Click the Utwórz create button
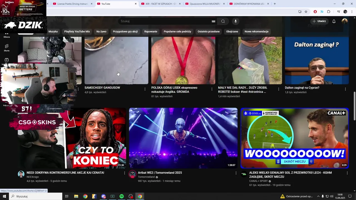This screenshot has height=200, width=356. [x=319, y=21]
